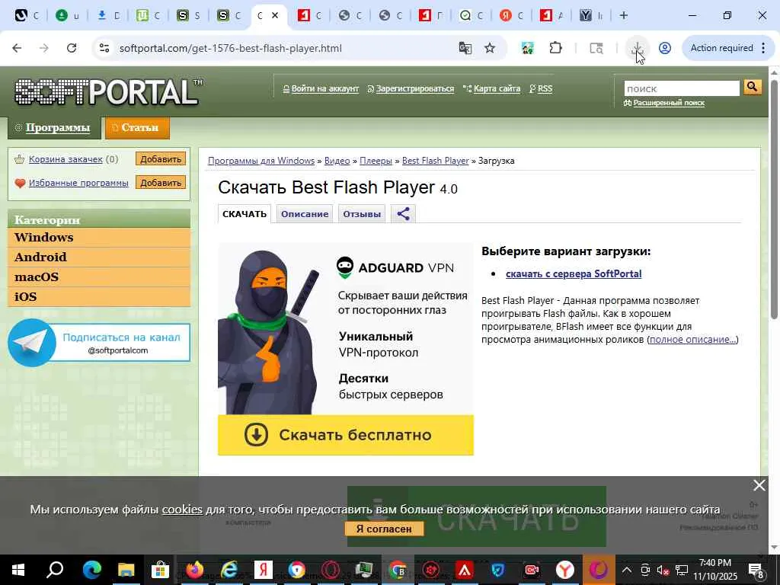Screen dimensions: 780x585
Task: Bookmark this page with the star icon
Action: tap(490, 48)
